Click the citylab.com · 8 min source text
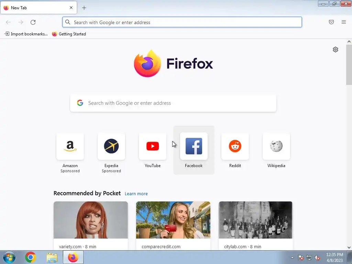Viewport: 352px width, 264px height. point(243,246)
